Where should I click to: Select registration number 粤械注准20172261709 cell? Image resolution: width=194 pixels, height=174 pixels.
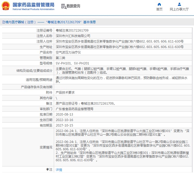point(72,31)
